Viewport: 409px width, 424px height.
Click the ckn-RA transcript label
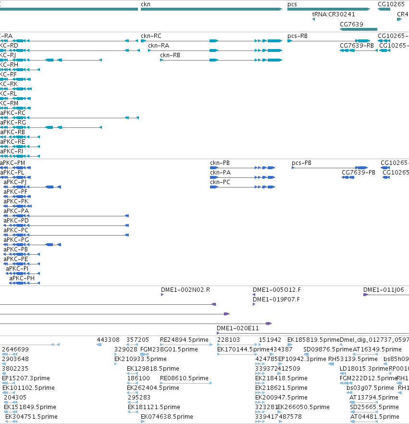[159, 45]
